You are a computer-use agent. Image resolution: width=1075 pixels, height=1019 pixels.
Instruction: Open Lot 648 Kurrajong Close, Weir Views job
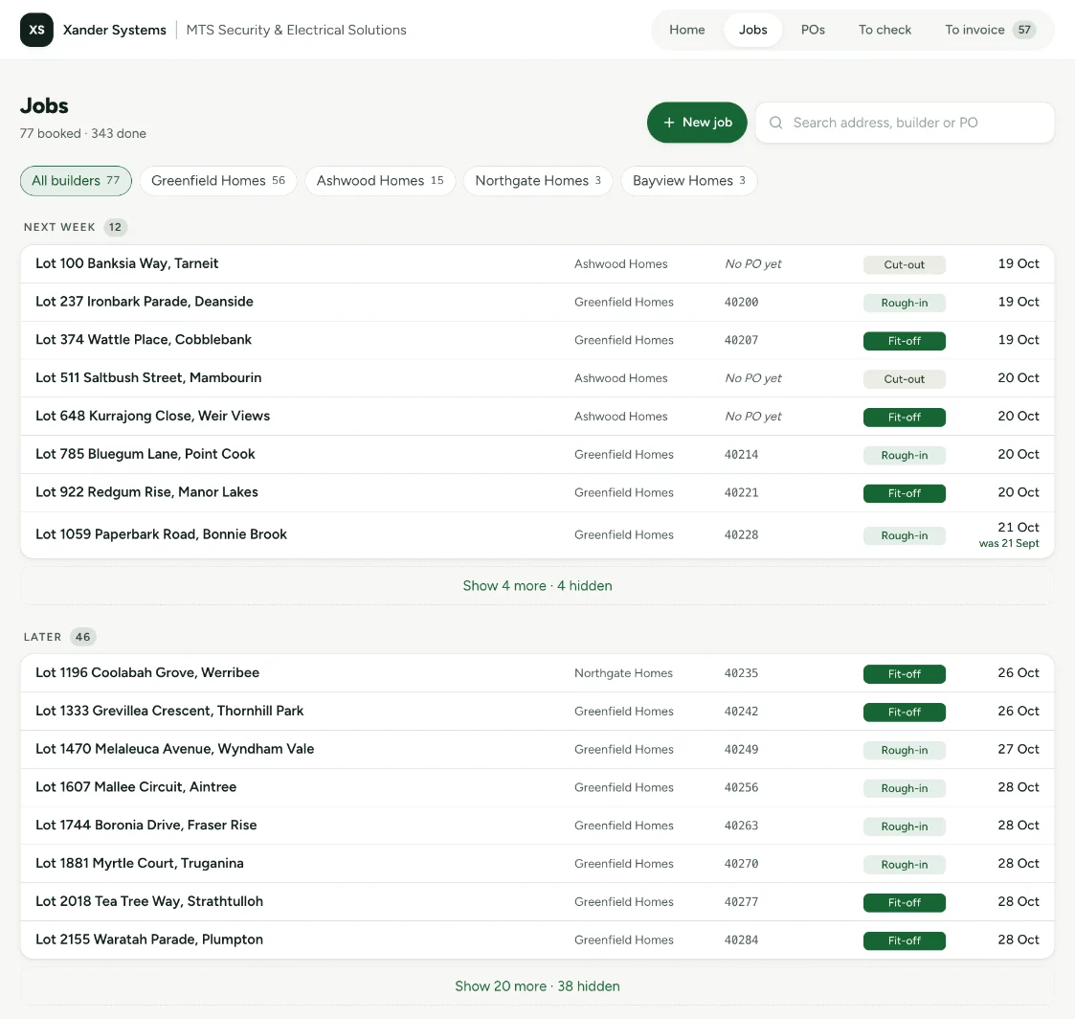pos(538,417)
